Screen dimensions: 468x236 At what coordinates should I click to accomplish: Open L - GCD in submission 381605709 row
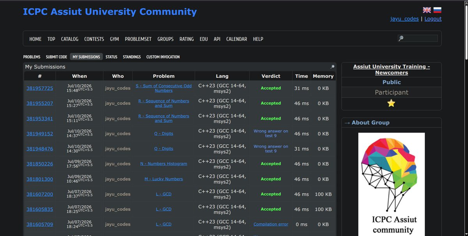164,224
